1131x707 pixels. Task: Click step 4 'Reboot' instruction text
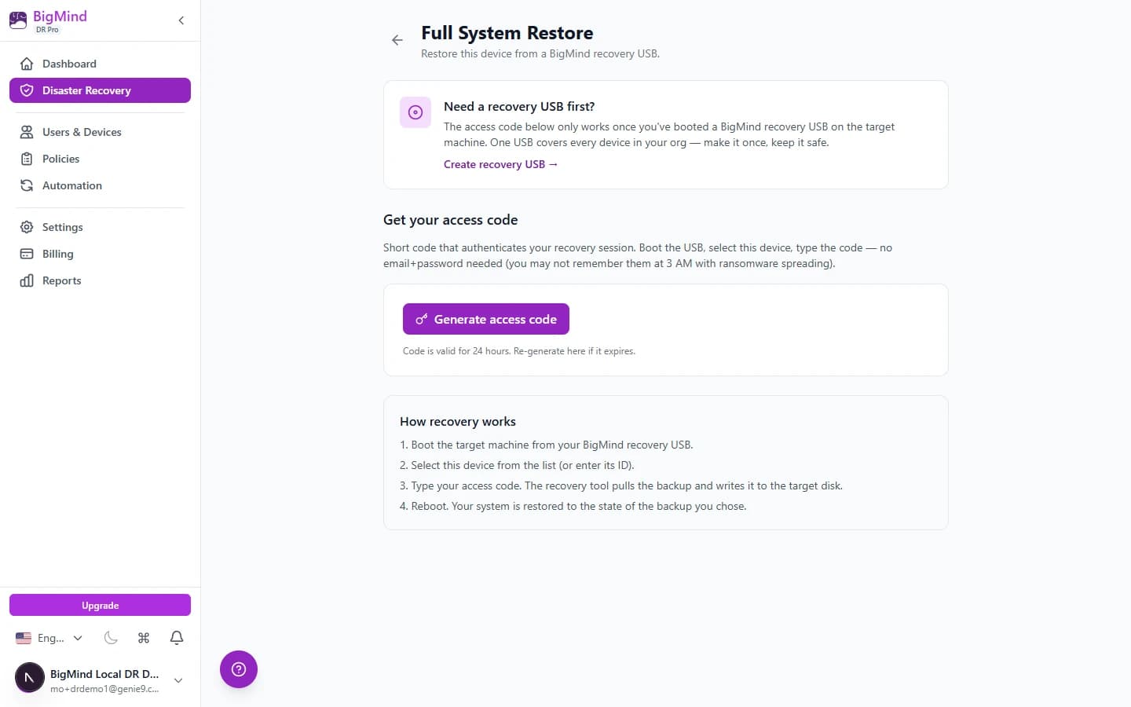(x=573, y=506)
